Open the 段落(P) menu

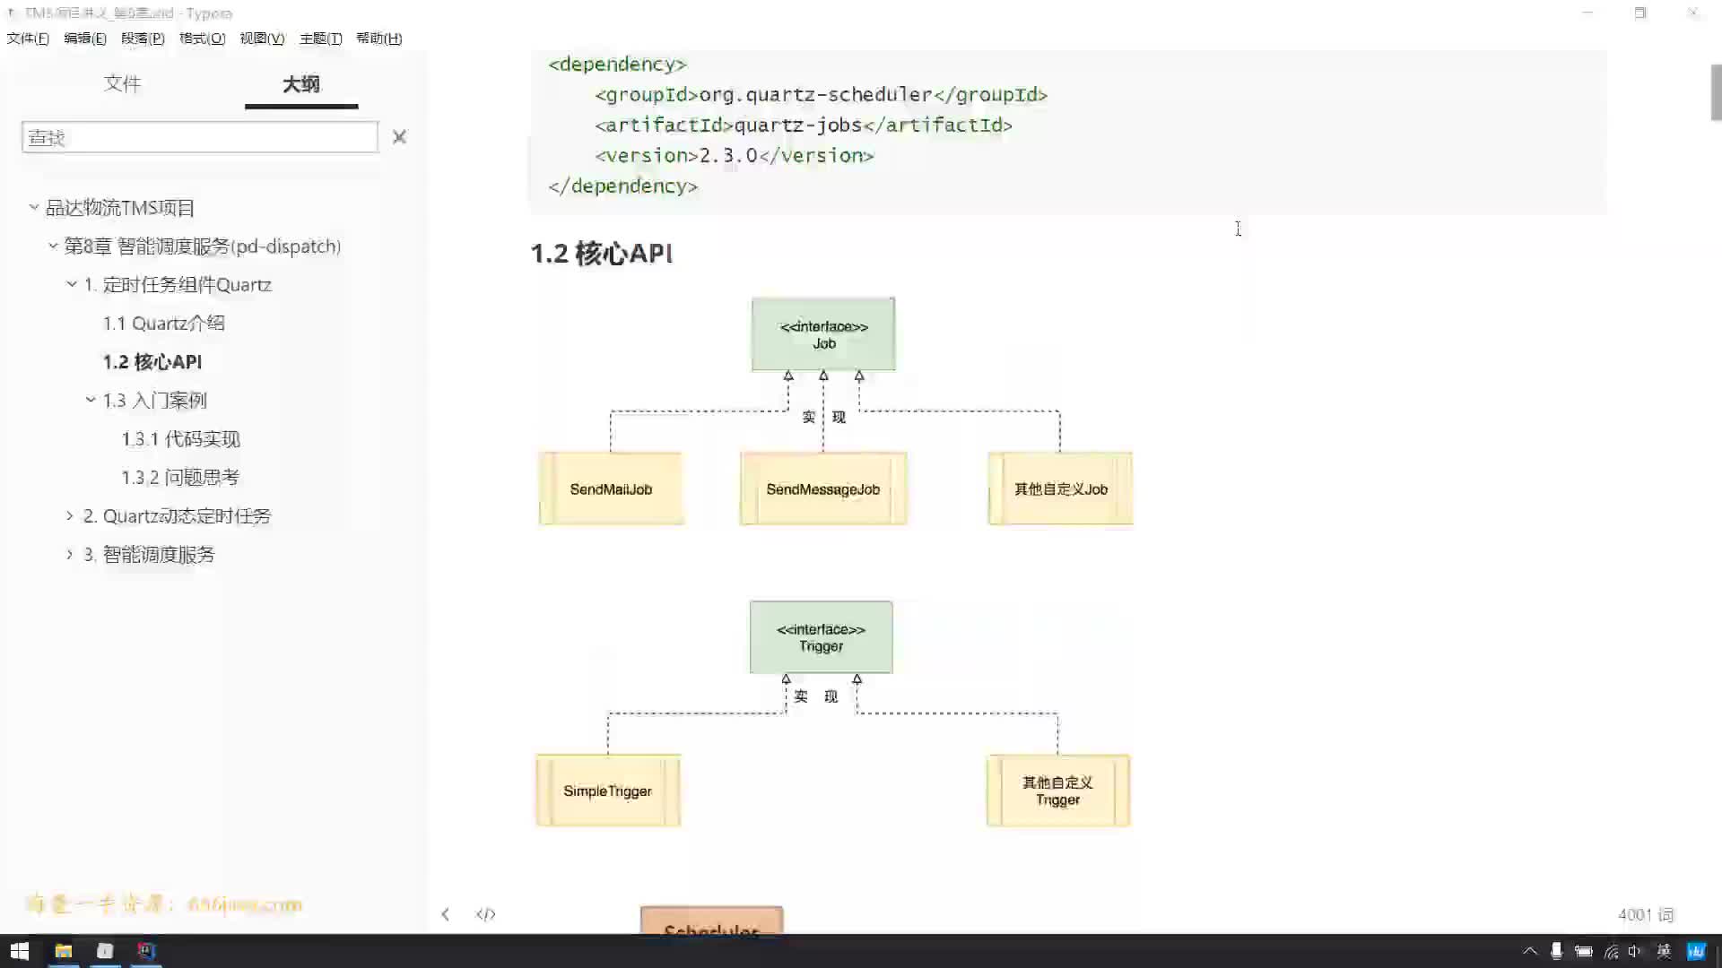tap(143, 39)
